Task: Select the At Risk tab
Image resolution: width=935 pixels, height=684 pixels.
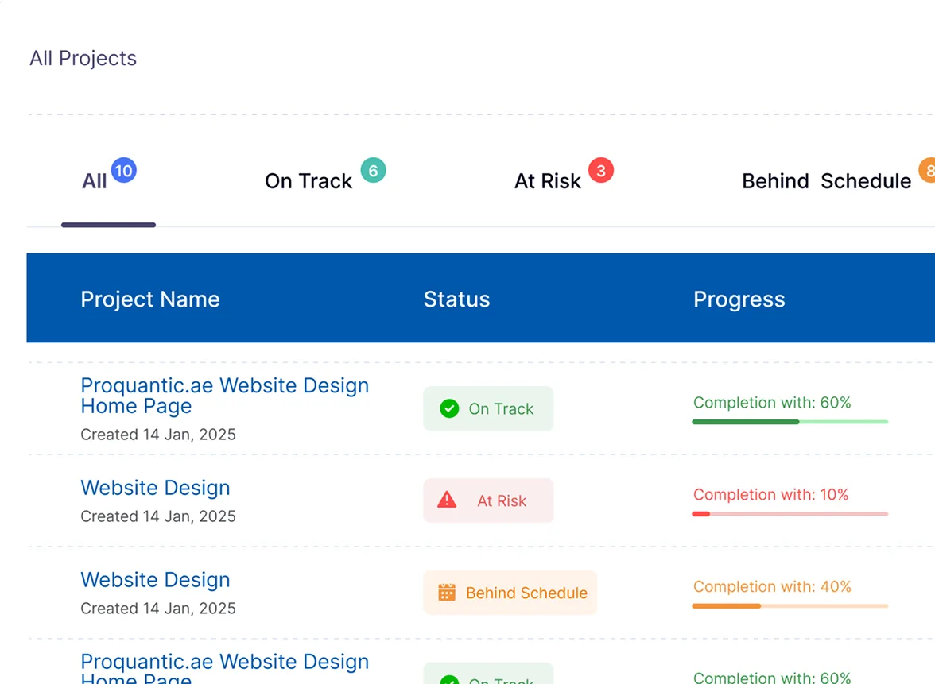Action: point(547,181)
